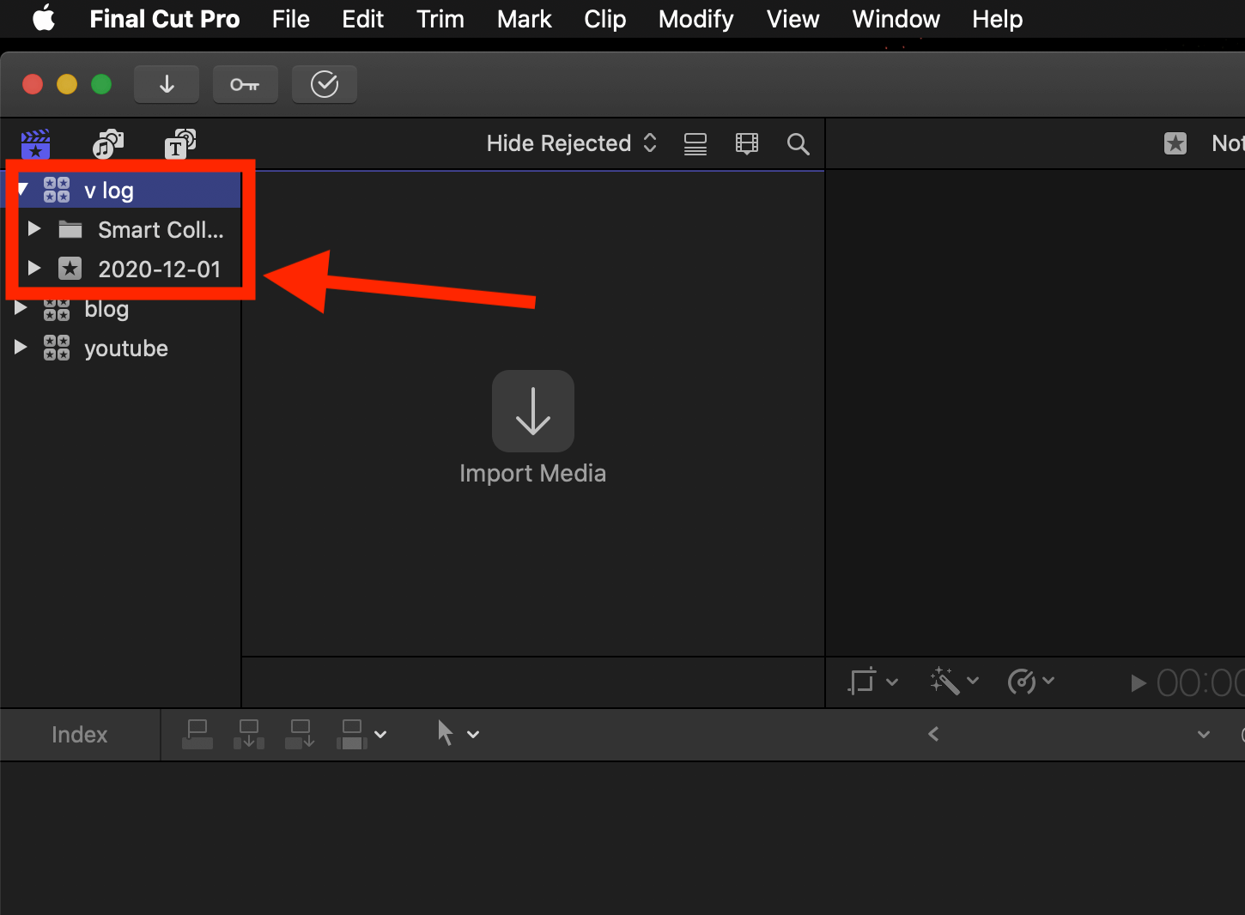Close the Final Cut Pro window
The width and height of the screenshot is (1245, 915).
33,84
